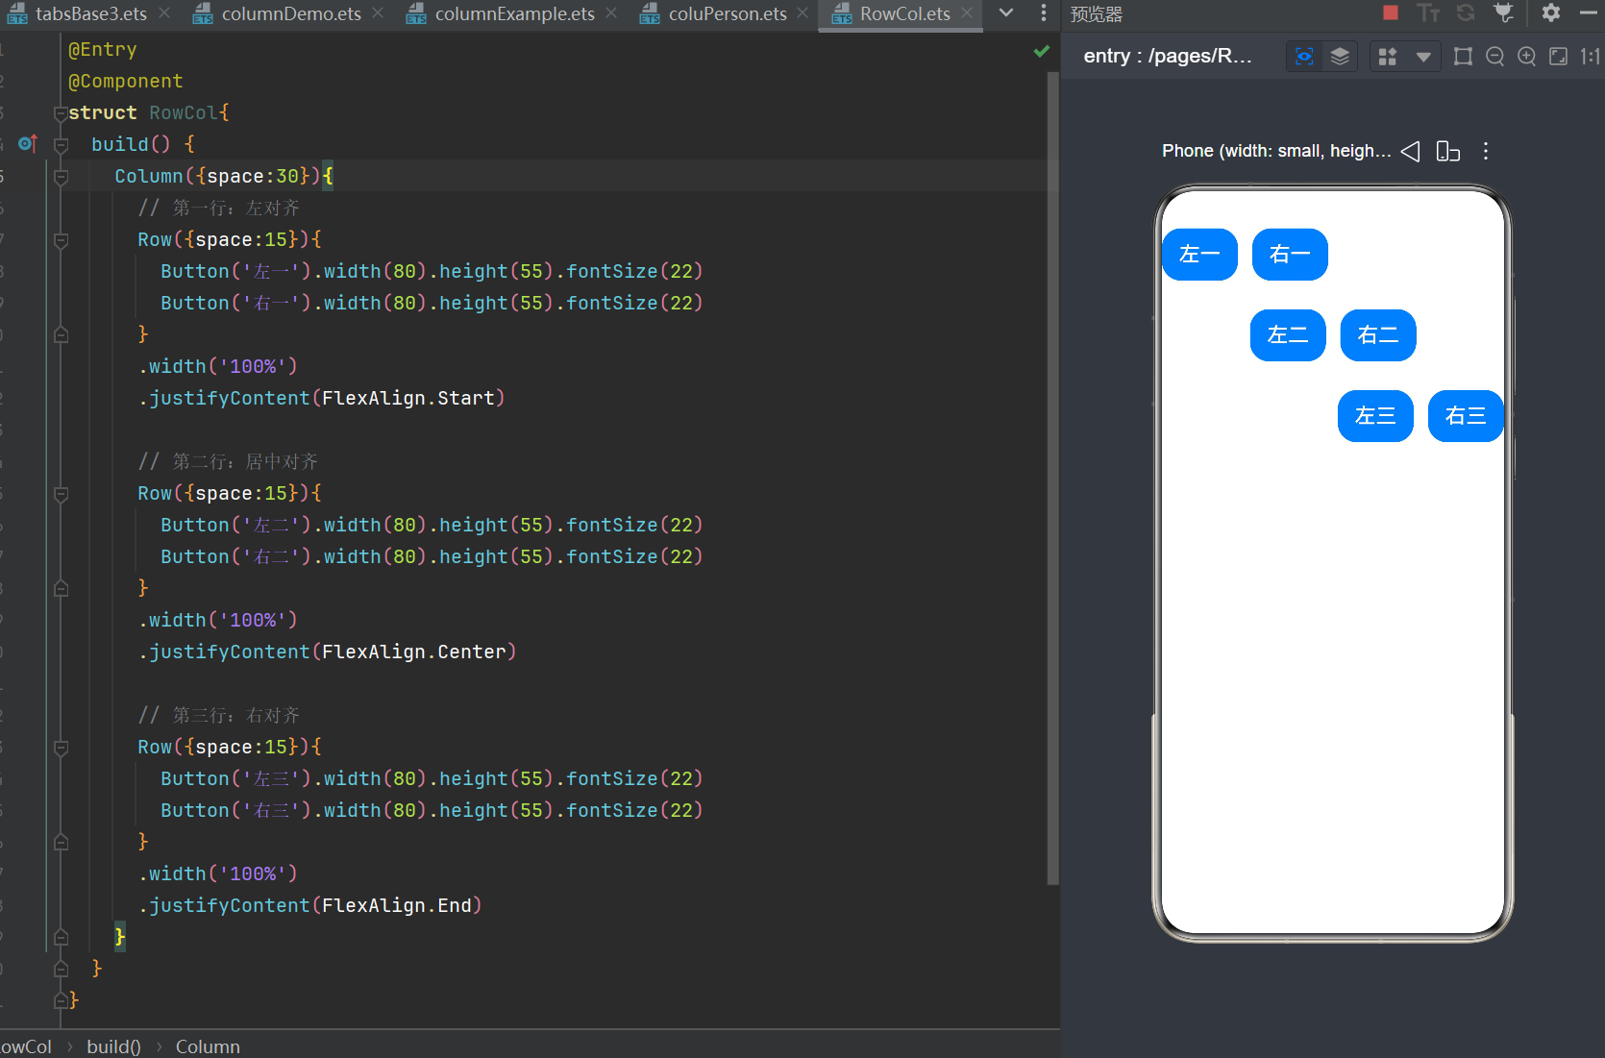The height and width of the screenshot is (1058, 1605).
Task: Click the font size Tt icon
Action: tap(1428, 12)
